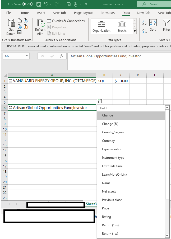Viewport: 171px width, 239px height.
Task: Click the Refresh All icon
Action: click(41, 23)
